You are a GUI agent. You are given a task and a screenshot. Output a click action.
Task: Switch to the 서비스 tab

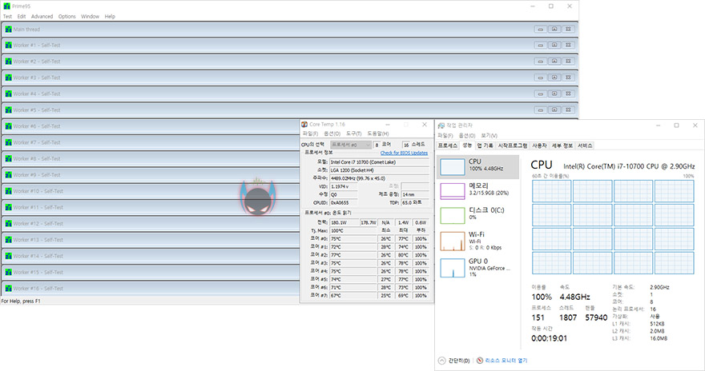[585, 146]
